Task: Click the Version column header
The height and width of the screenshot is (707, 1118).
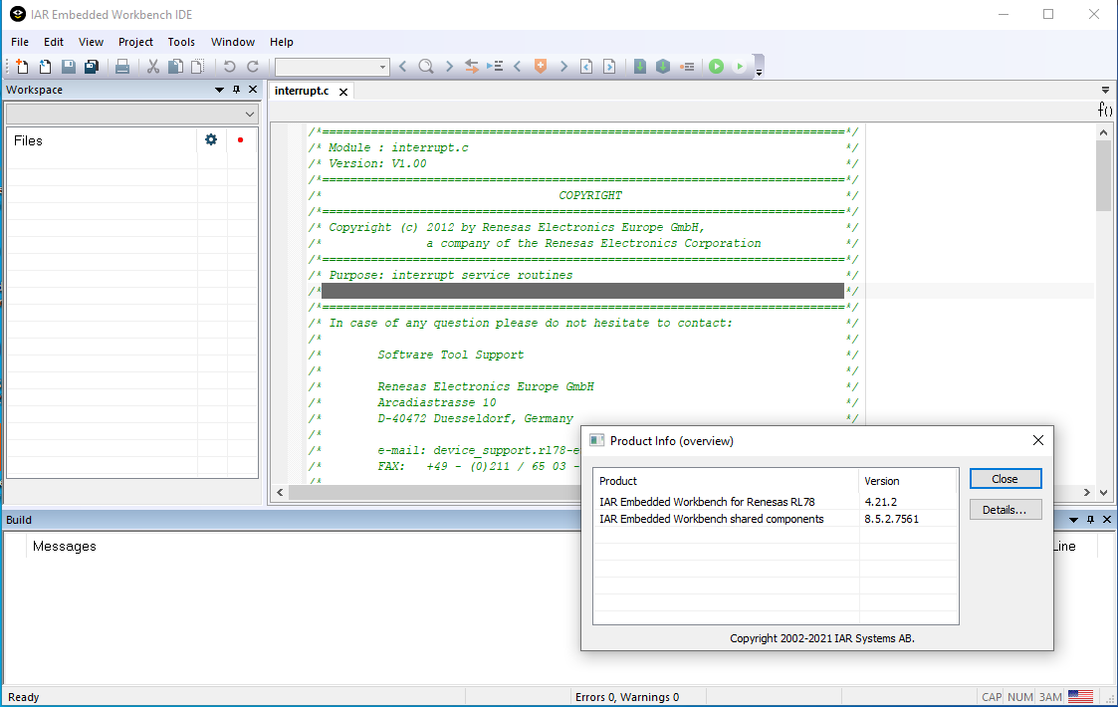Action: (908, 481)
